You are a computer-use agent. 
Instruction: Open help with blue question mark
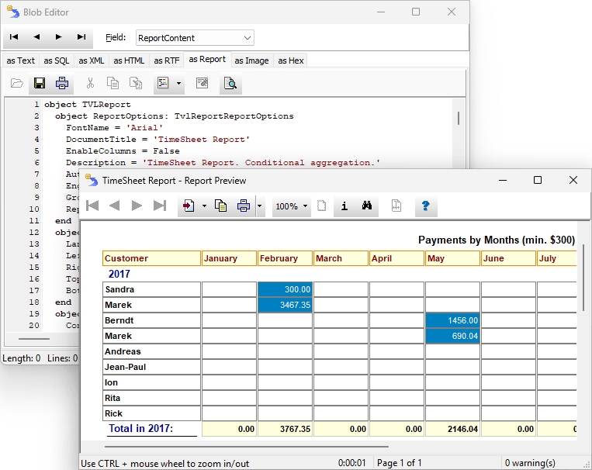[425, 206]
